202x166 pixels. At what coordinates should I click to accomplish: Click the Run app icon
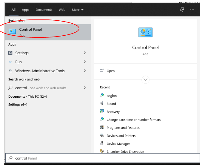[x=10, y=62]
